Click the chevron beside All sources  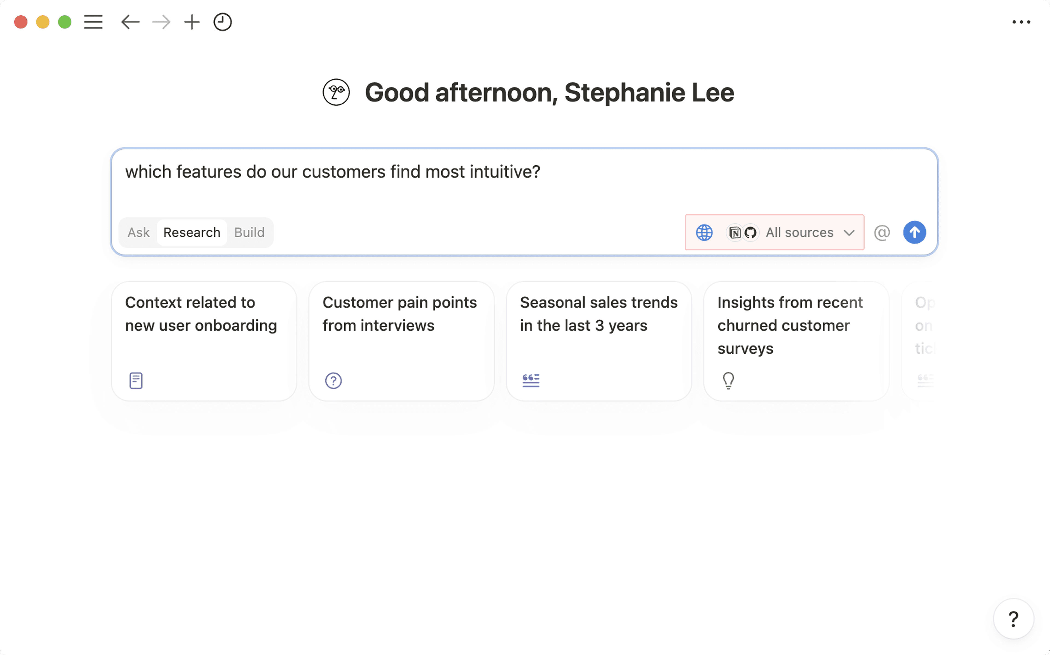point(849,233)
